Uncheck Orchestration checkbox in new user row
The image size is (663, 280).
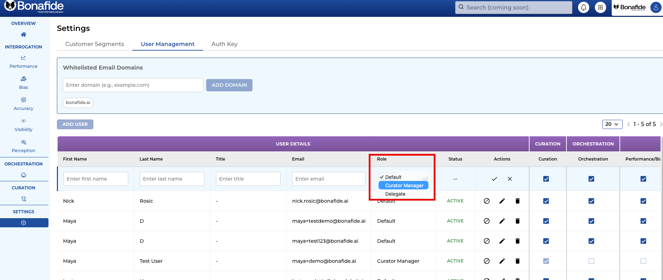click(x=591, y=179)
